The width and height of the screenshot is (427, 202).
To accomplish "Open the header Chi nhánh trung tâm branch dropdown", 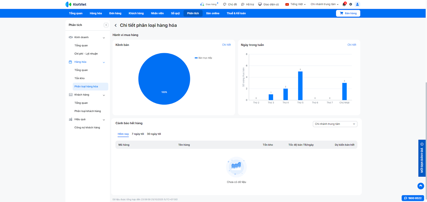I will pyautogui.click(x=325, y=4).
